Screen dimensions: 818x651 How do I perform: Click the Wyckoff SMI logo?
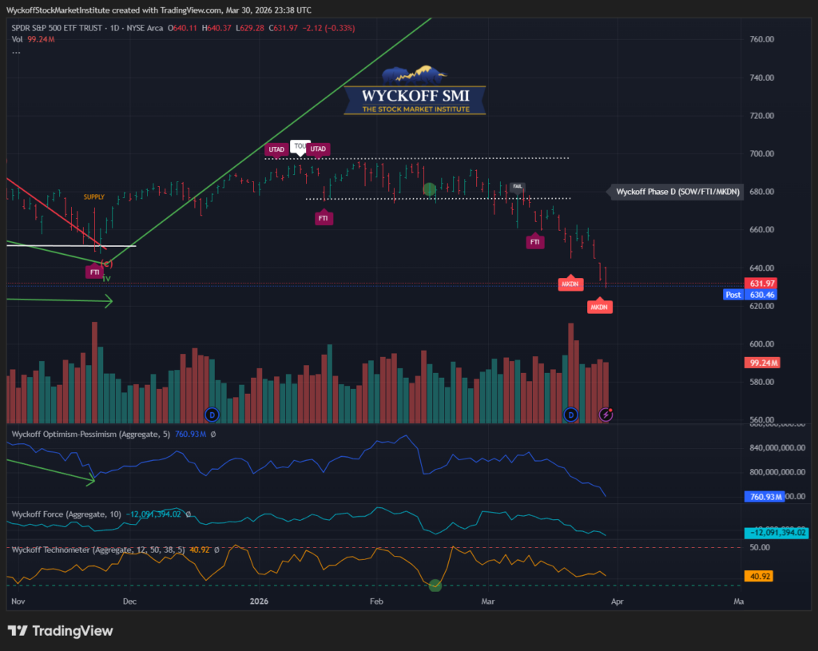click(x=415, y=92)
